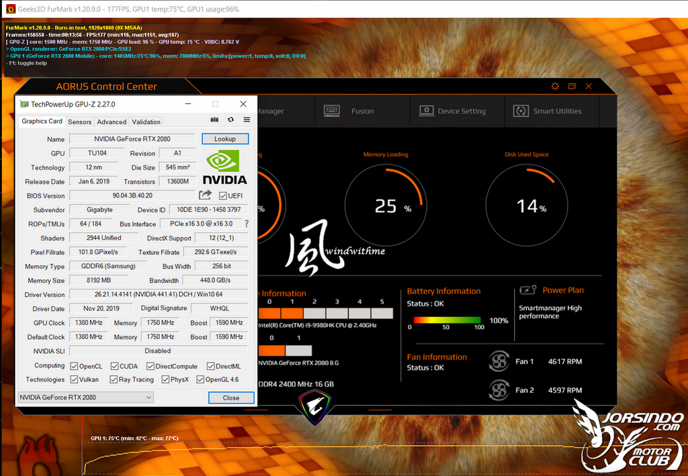Click the Bandwidth 448.0 GB/s value

coord(215,280)
